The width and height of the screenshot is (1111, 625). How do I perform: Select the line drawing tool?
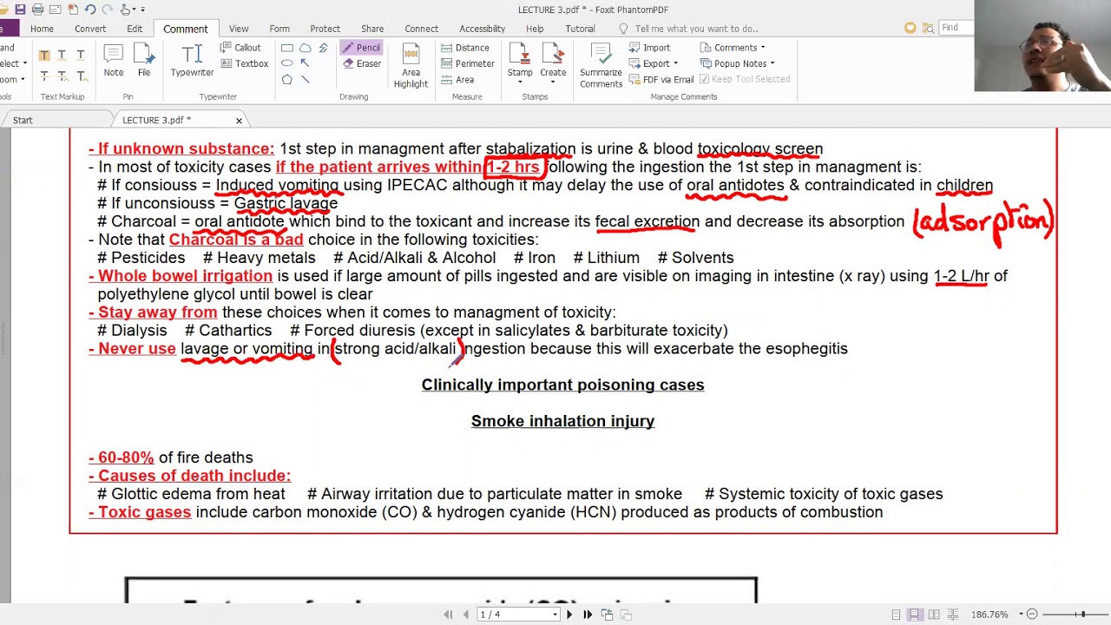(x=305, y=79)
